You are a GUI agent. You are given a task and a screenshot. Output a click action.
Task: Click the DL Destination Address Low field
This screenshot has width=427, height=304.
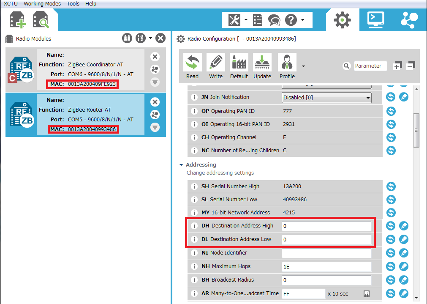pyautogui.click(x=326, y=240)
